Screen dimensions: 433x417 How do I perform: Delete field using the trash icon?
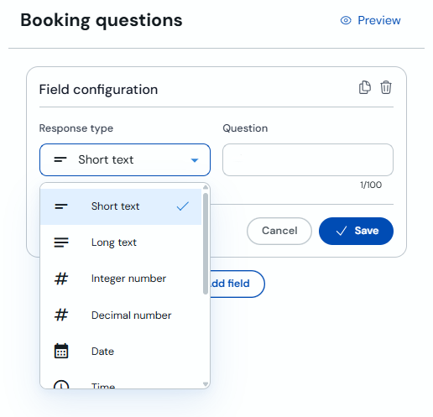[386, 87]
